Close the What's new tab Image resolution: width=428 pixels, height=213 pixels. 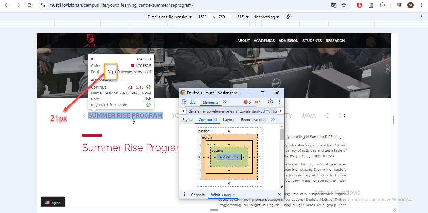pos(234,195)
